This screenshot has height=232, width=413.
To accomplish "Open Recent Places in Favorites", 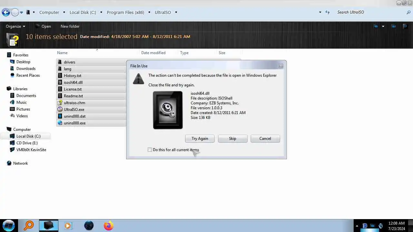I will click(28, 75).
